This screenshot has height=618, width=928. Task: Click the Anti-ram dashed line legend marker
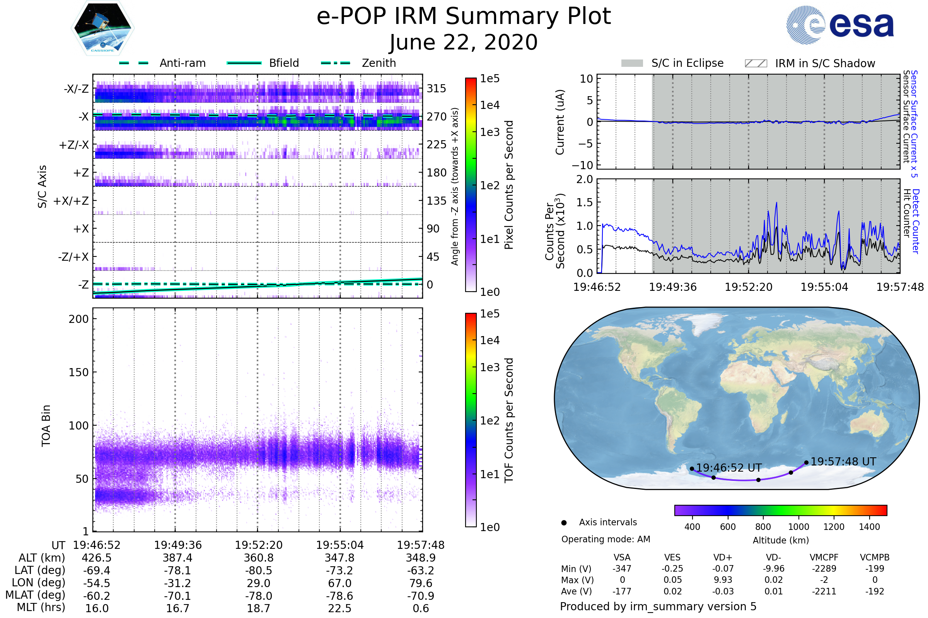(x=134, y=63)
